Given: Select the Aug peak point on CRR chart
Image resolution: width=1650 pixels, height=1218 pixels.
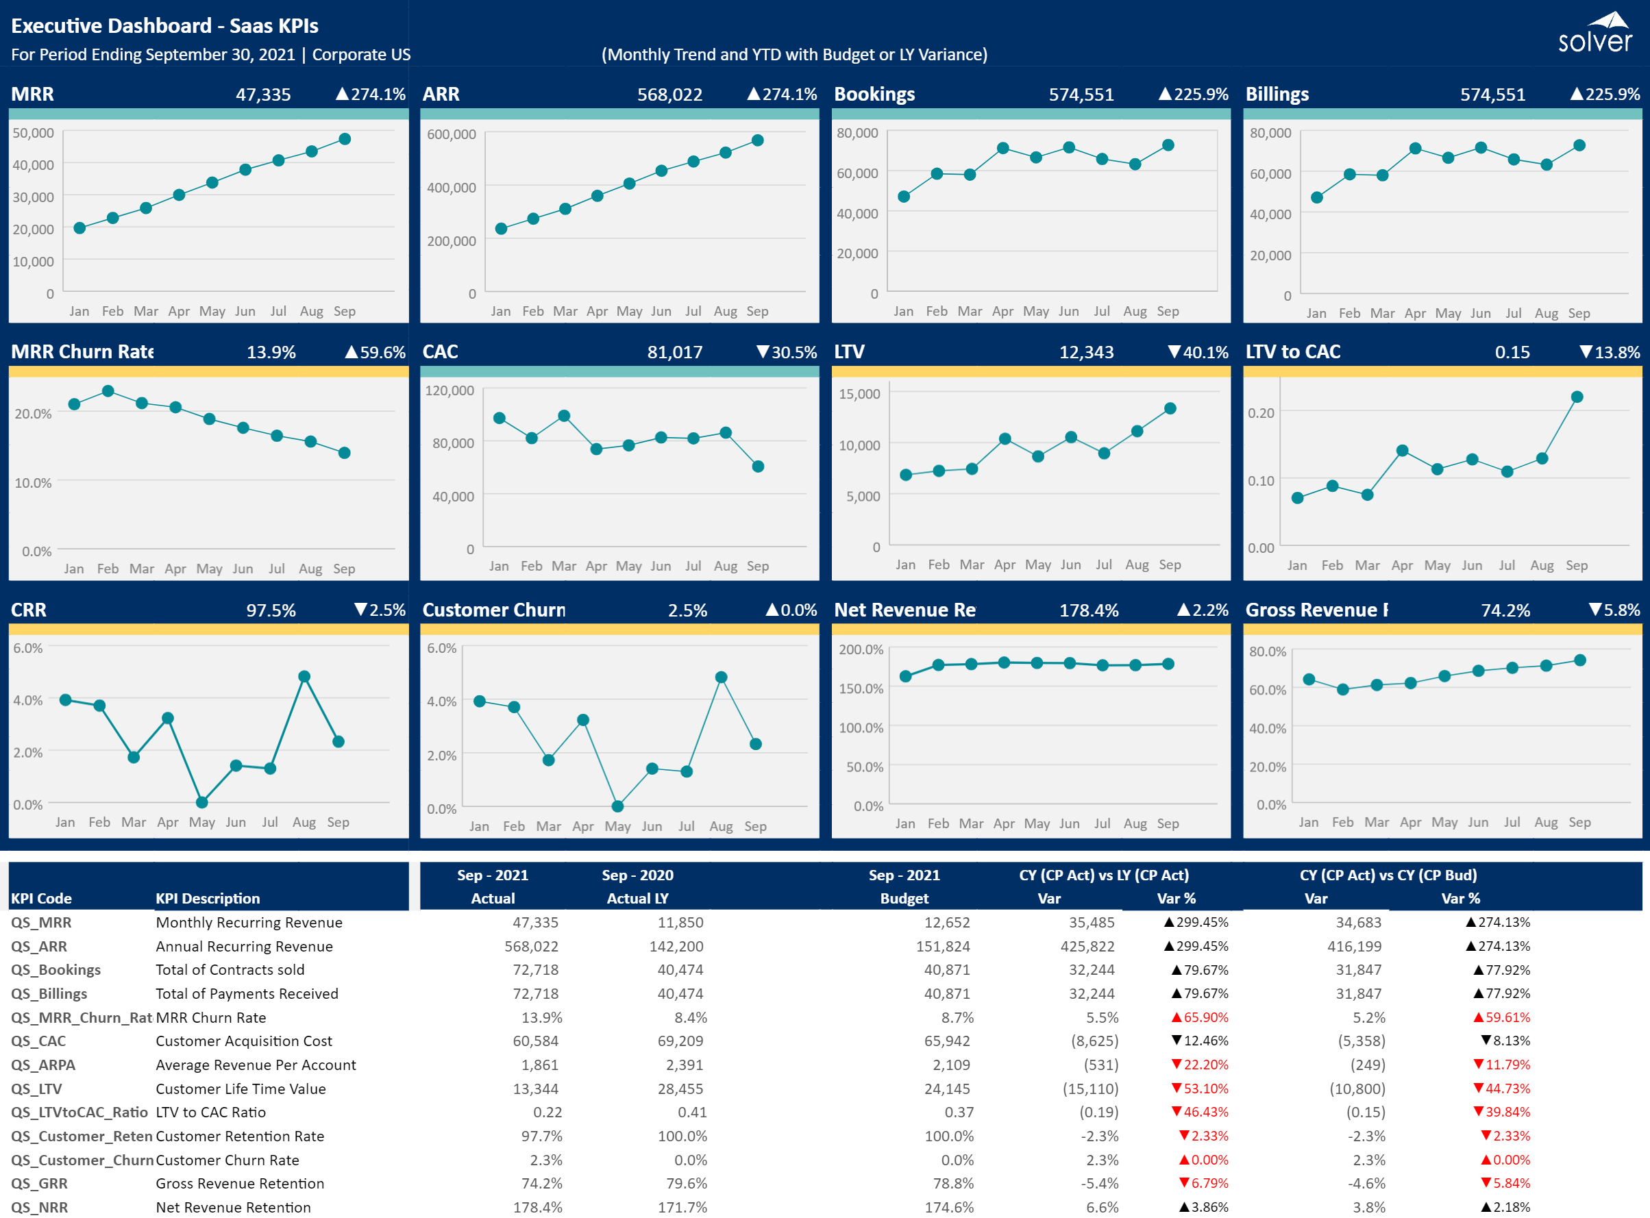Looking at the screenshot, I should tap(304, 676).
